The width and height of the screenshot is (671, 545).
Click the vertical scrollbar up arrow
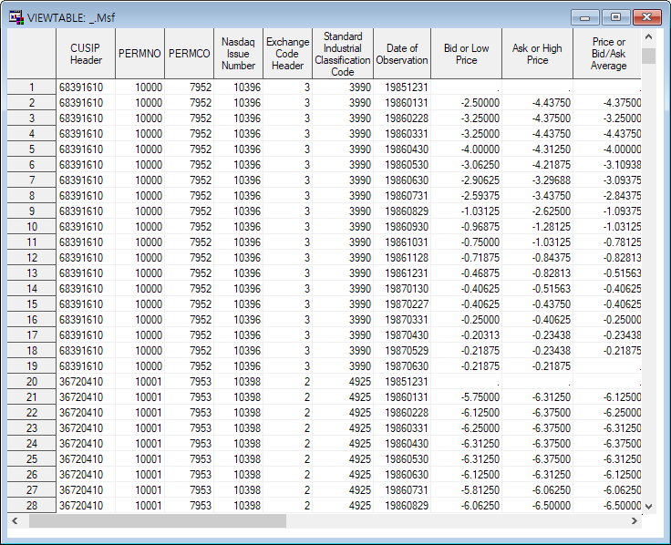click(648, 37)
